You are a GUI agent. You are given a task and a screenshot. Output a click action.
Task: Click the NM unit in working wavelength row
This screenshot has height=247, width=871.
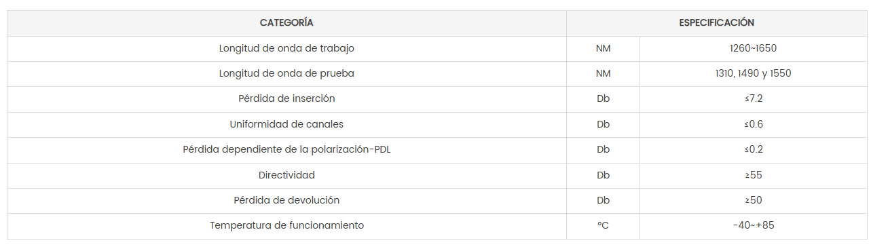click(603, 49)
